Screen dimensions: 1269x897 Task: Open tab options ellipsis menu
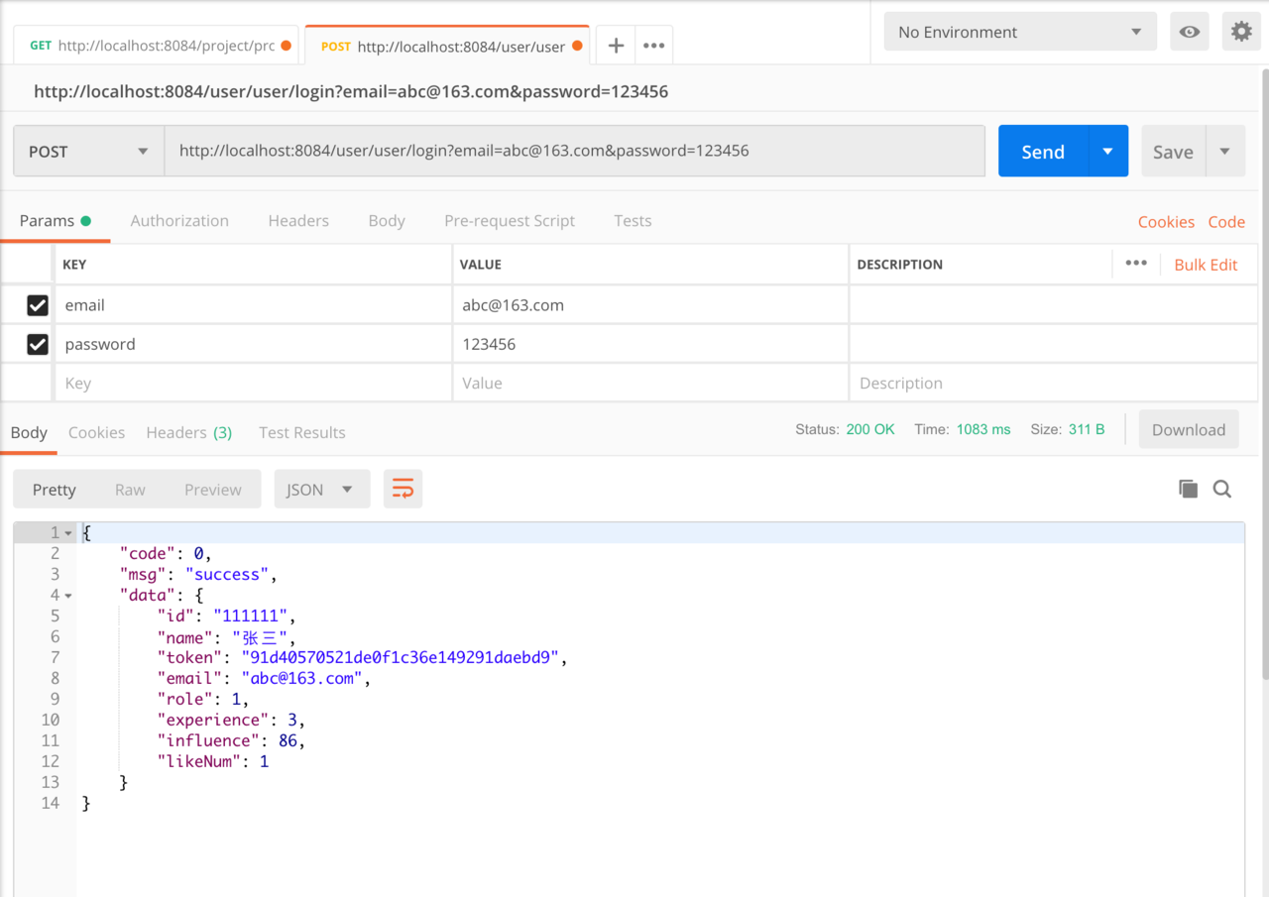pyautogui.click(x=653, y=46)
